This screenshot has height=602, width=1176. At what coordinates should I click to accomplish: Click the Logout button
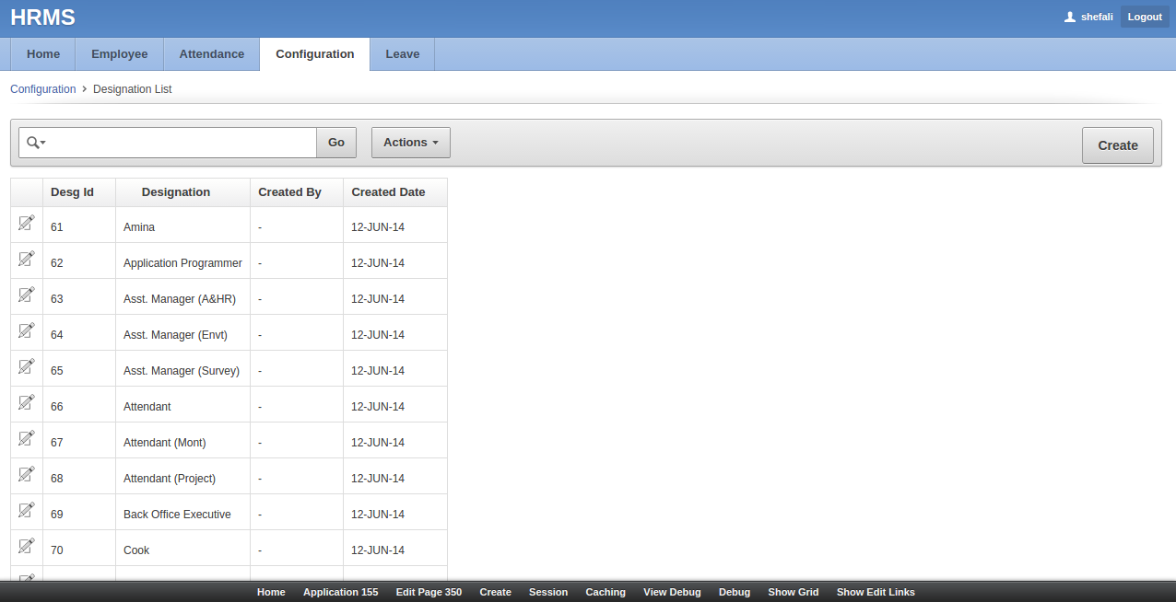pos(1145,17)
